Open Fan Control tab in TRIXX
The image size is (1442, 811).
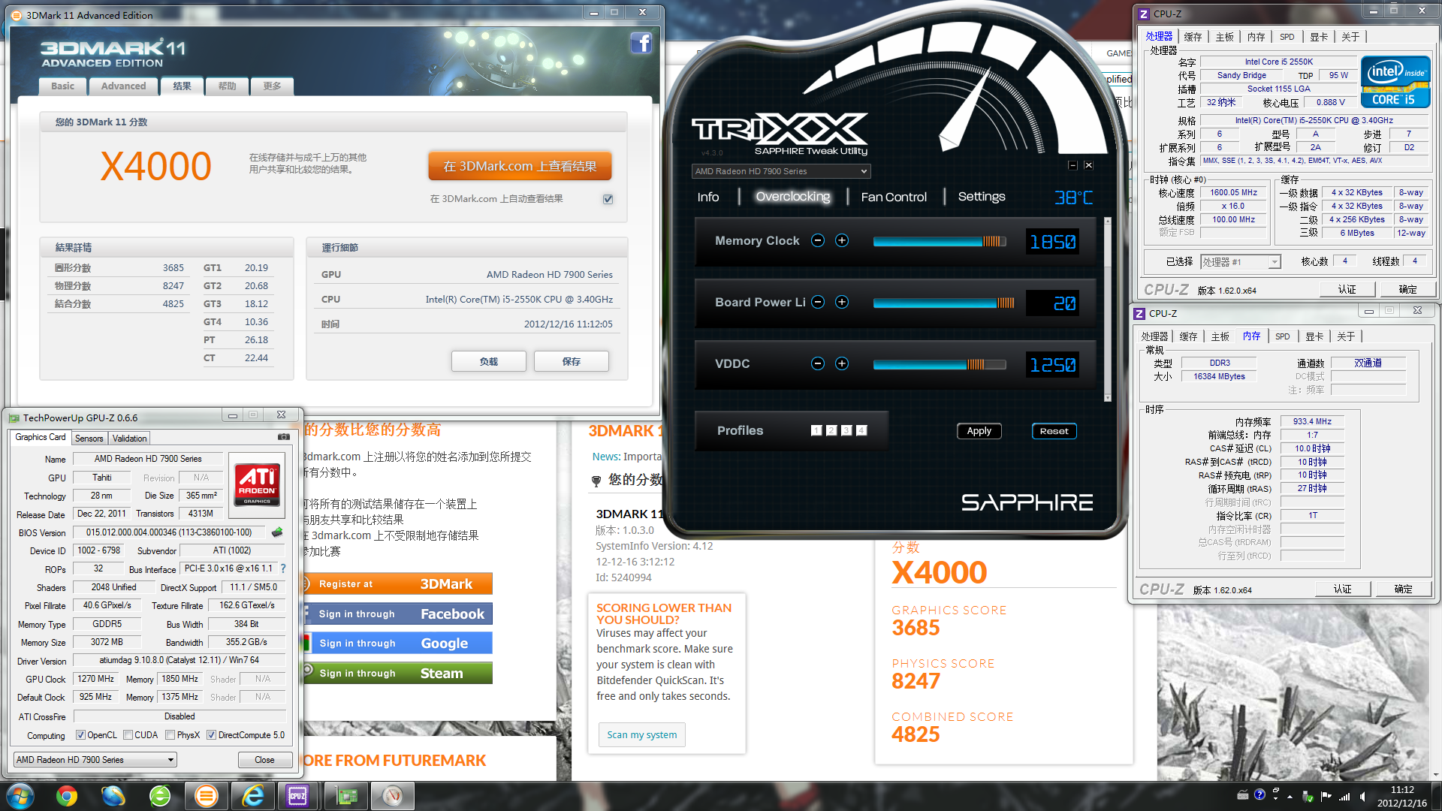pyautogui.click(x=894, y=197)
